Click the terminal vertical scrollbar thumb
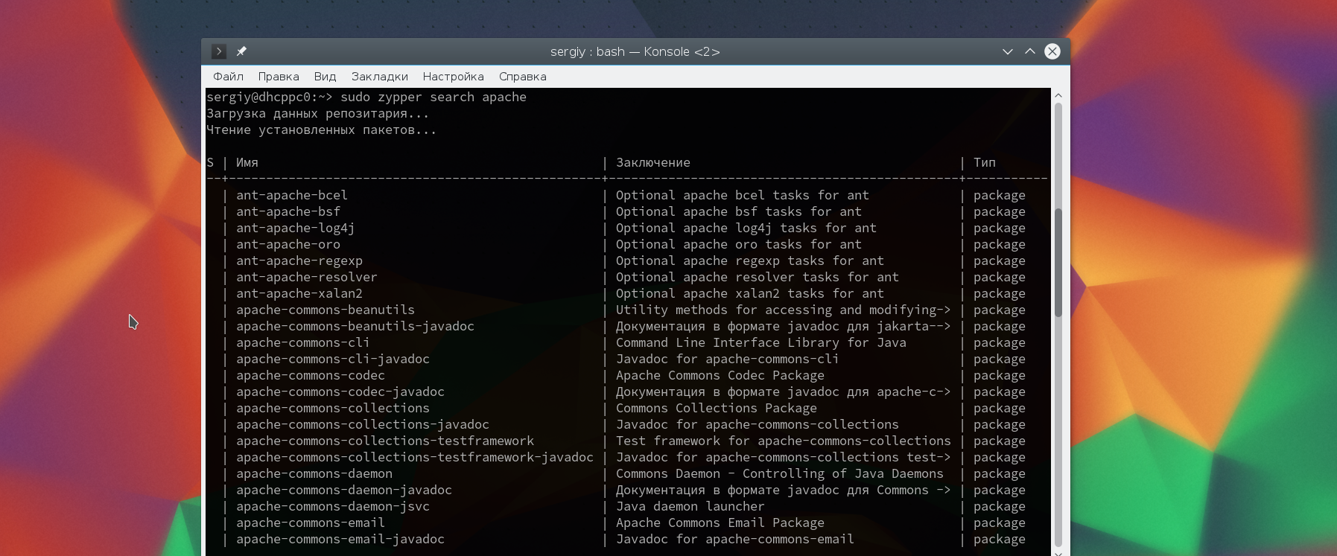Viewport: 1337px width, 556px height. (1058, 261)
